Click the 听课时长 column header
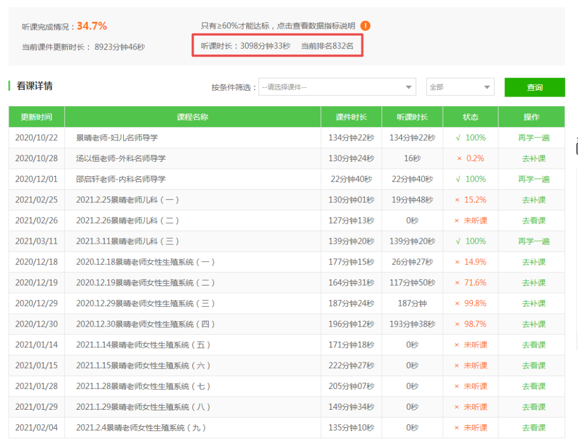Screen dimensions: 578x445 click(x=412, y=117)
